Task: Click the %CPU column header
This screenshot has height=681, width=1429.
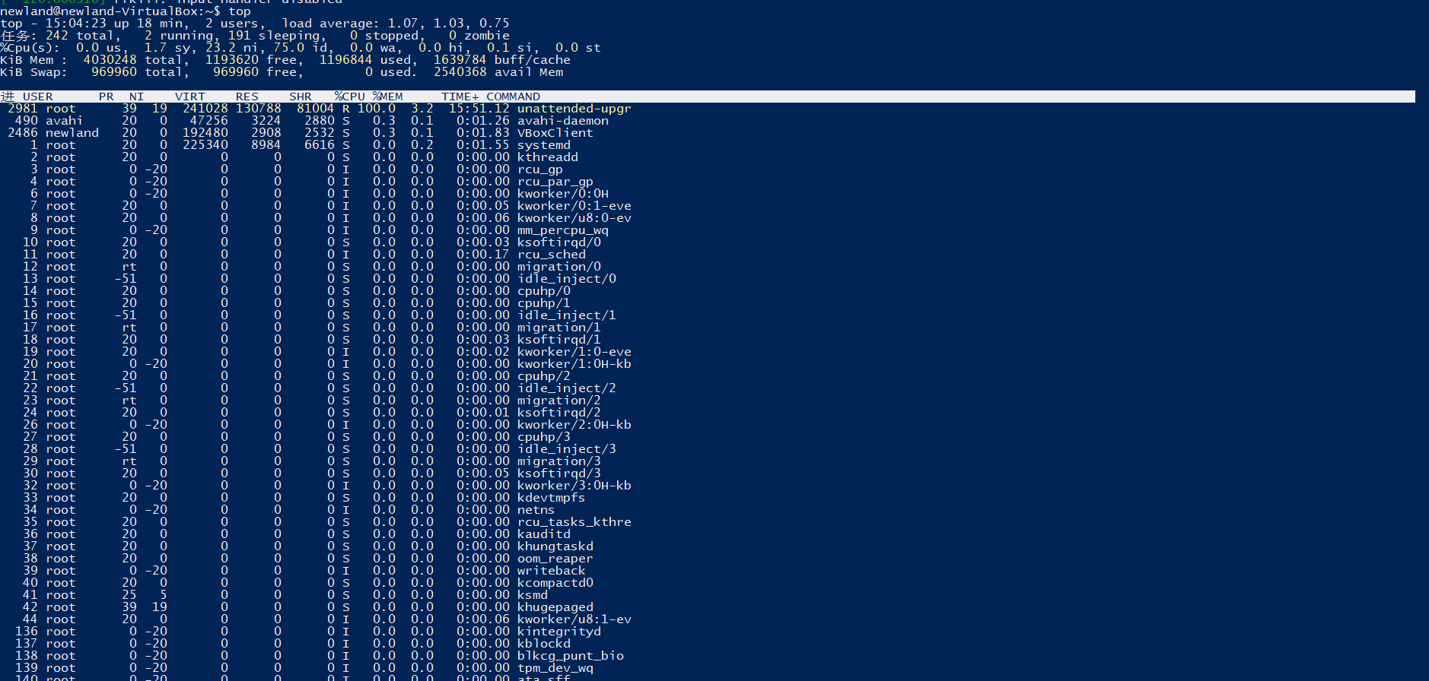Action: 350,97
